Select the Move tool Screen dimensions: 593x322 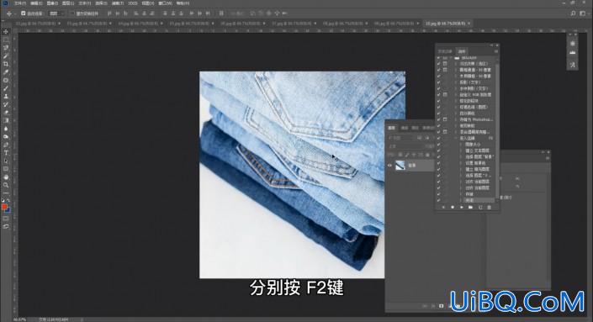[x=6, y=32]
